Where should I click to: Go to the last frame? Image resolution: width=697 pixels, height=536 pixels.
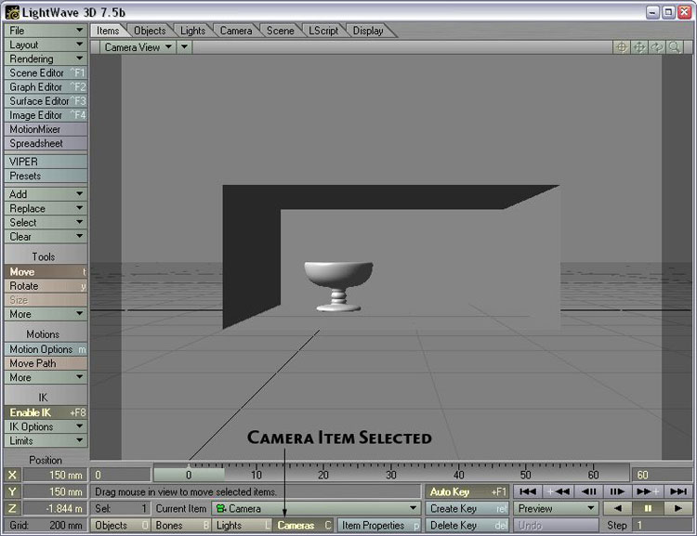point(679,491)
